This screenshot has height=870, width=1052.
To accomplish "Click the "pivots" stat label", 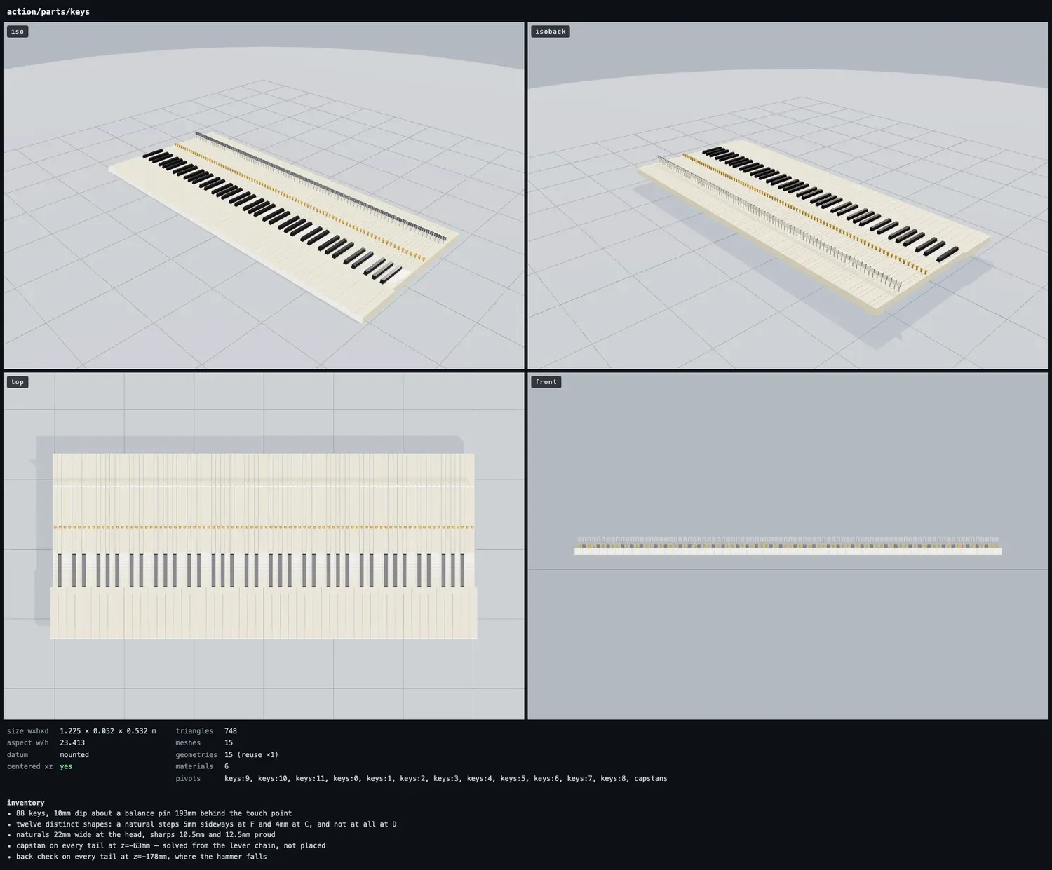I will coord(188,779).
